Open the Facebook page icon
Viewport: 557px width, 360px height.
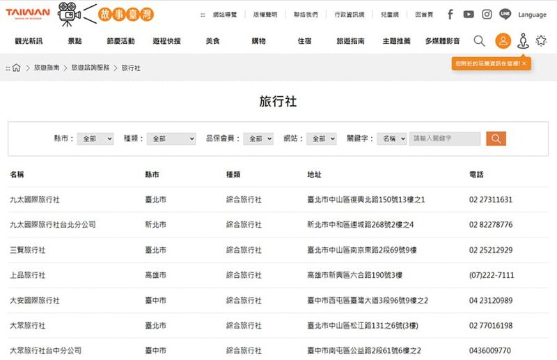tap(450, 14)
